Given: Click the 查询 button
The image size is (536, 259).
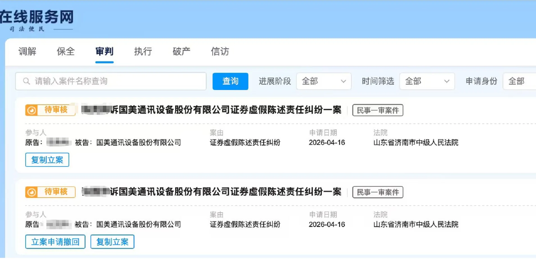Looking at the screenshot, I should coord(230,81).
